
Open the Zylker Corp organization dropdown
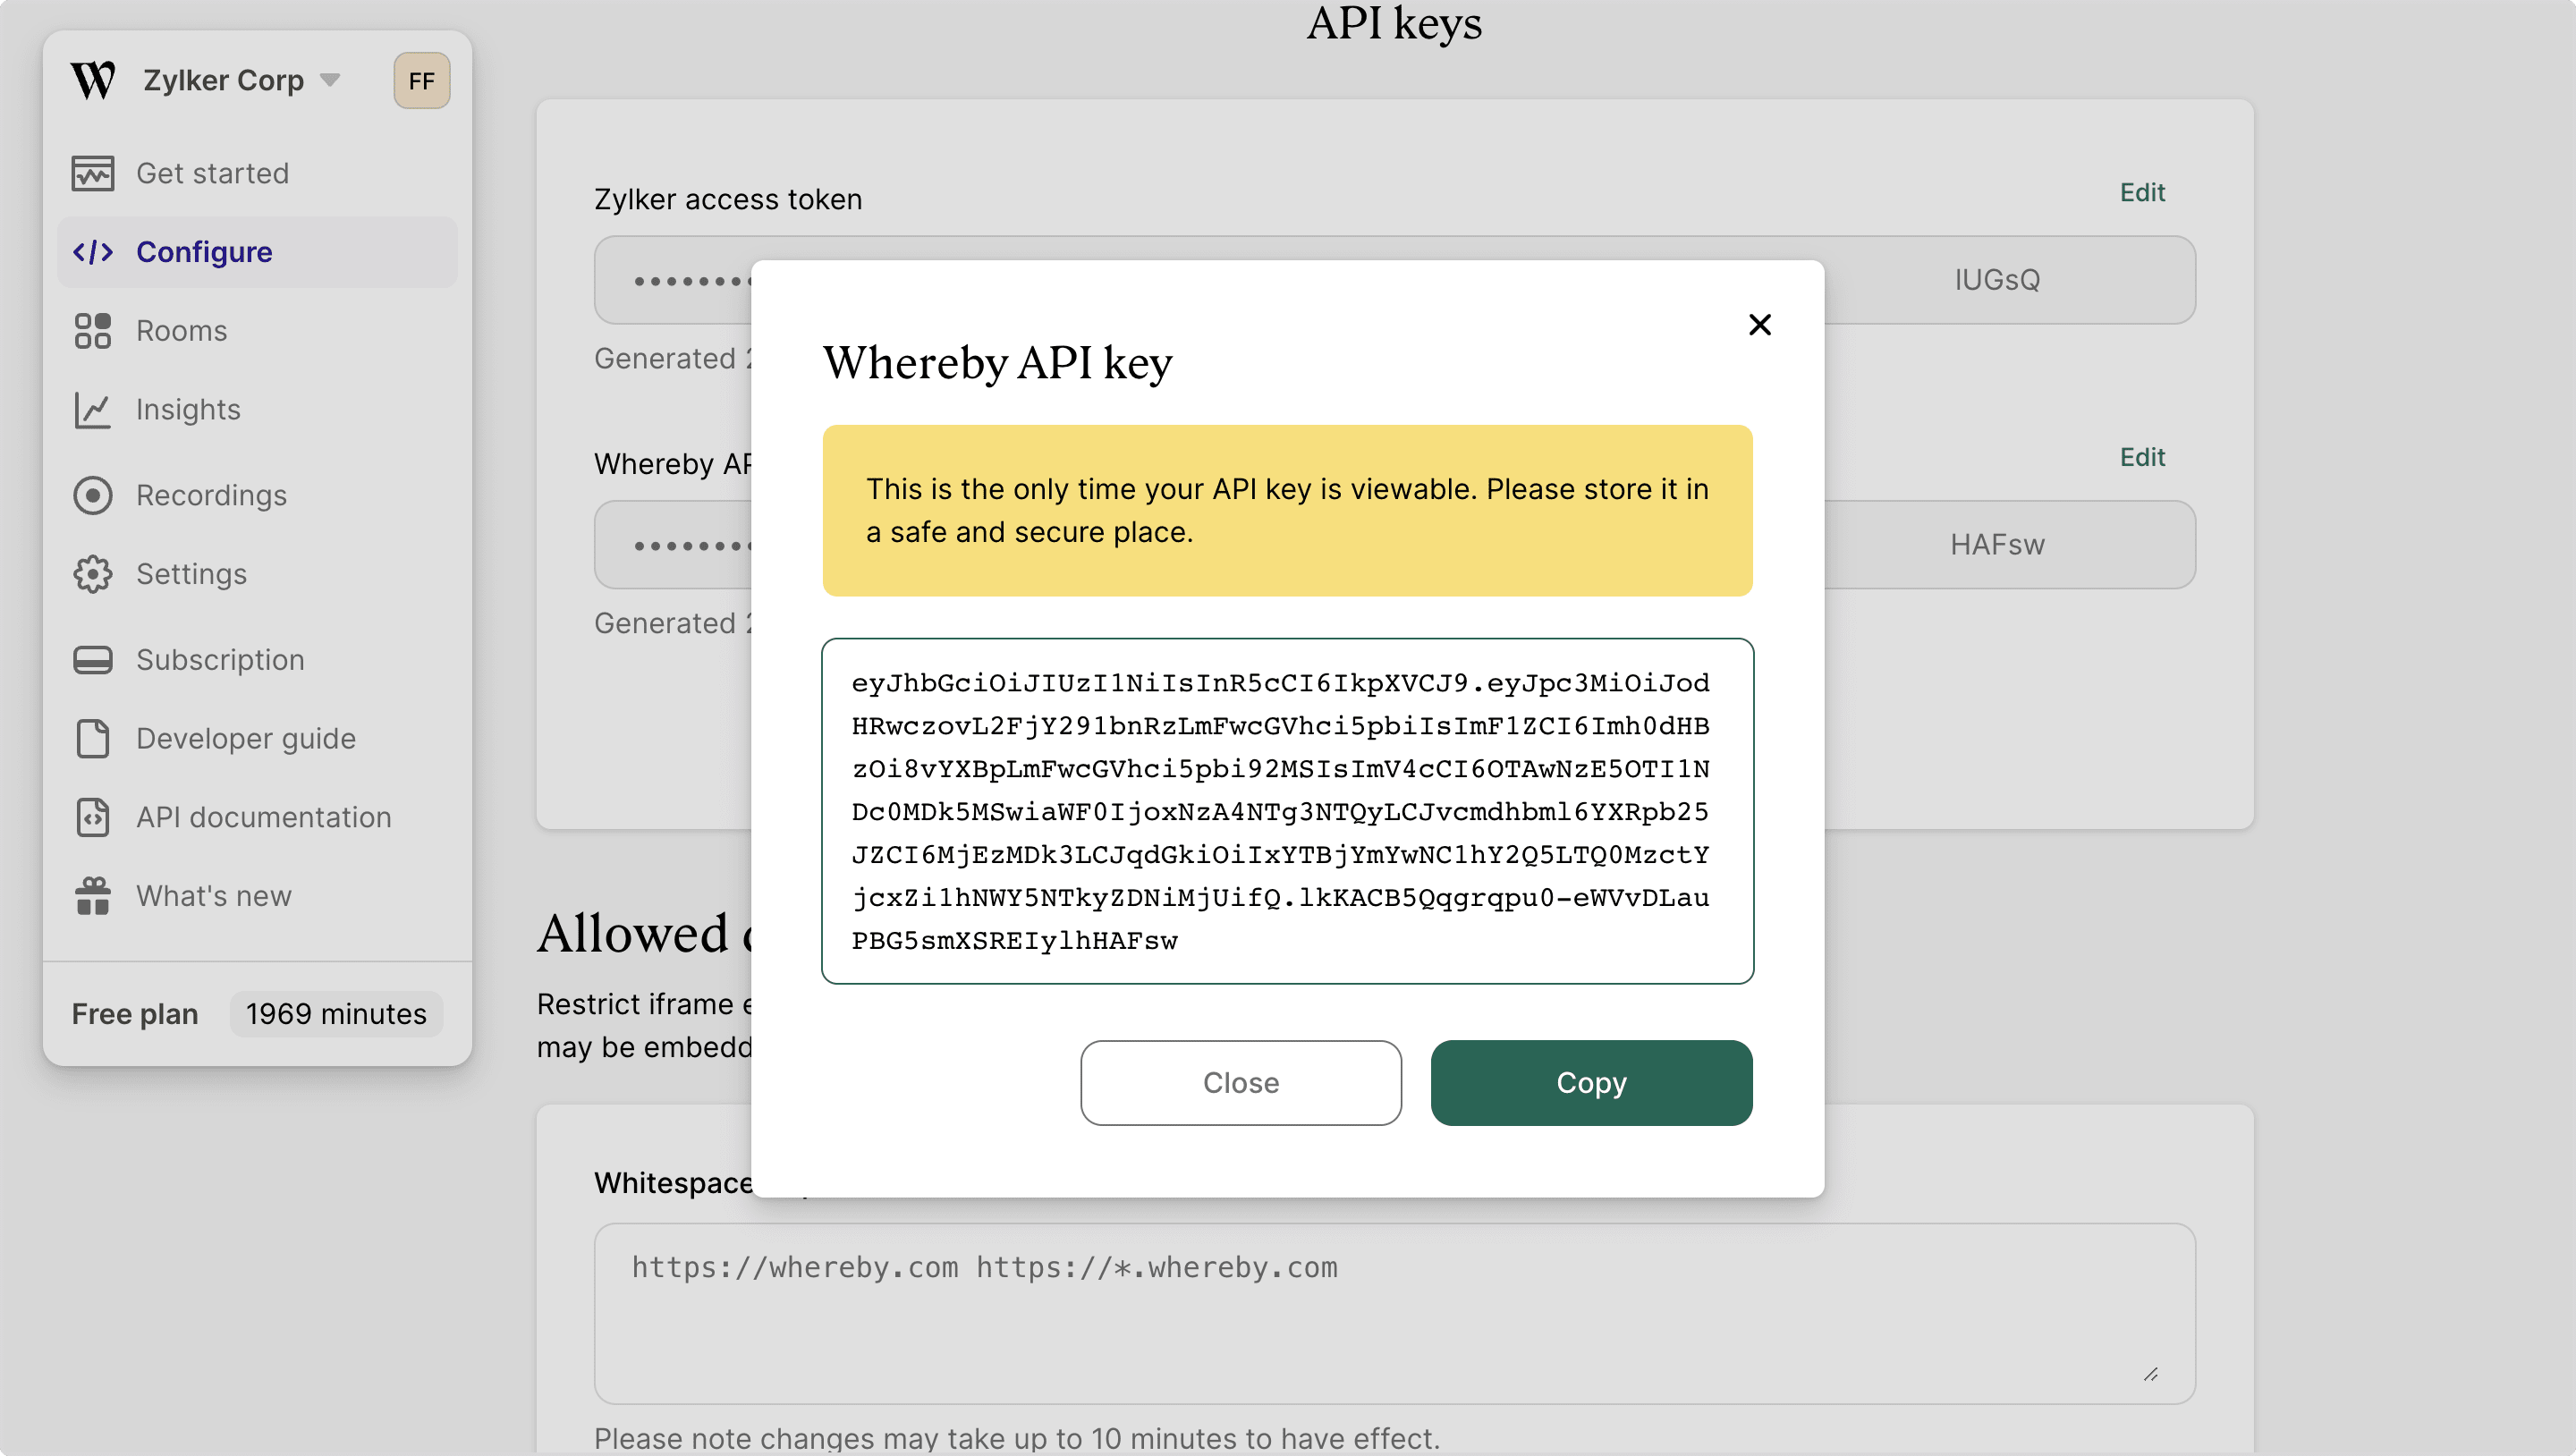[241, 80]
